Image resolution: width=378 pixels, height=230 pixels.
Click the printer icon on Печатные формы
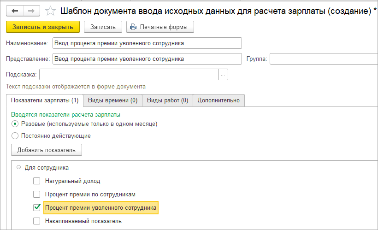[x=134, y=27]
